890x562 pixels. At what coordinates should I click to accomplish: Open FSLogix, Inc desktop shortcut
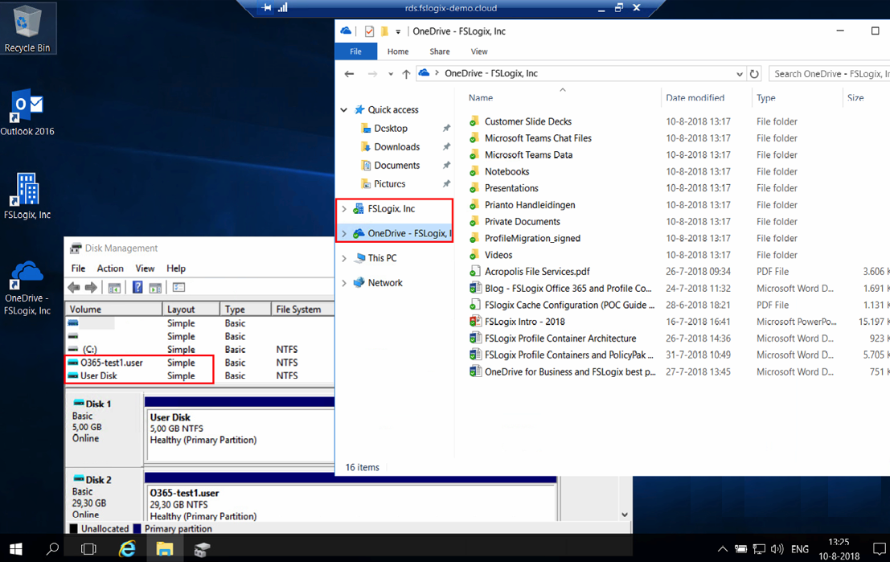pyautogui.click(x=27, y=196)
